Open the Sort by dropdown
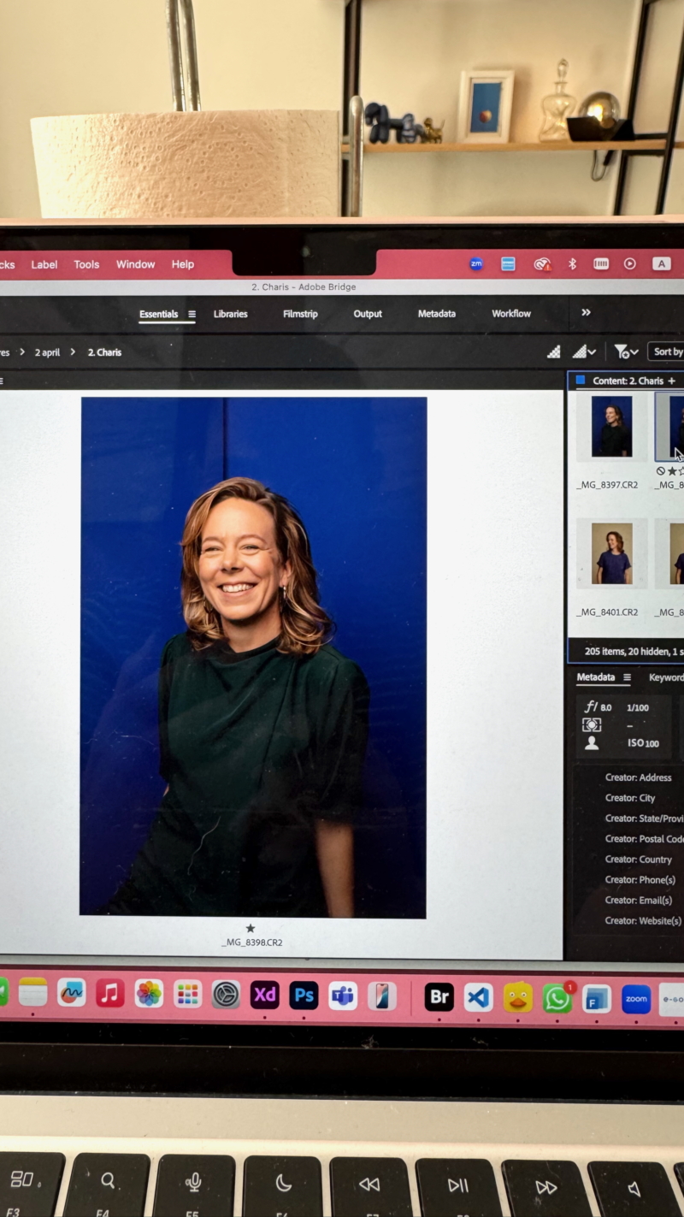The image size is (684, 1217). [x=667, y=352]
